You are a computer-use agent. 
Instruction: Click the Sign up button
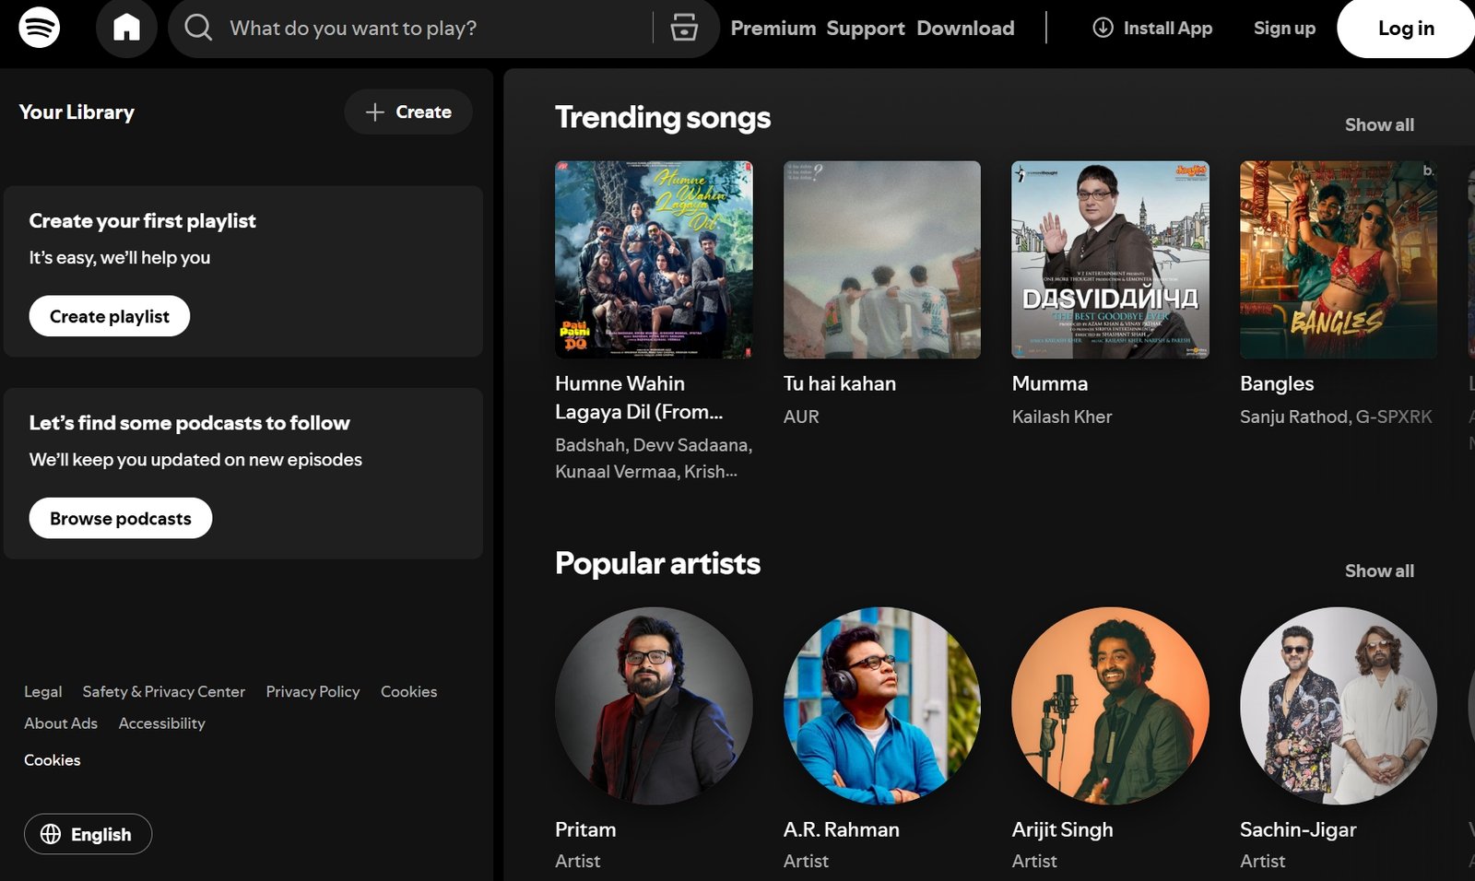point(1284,29)
